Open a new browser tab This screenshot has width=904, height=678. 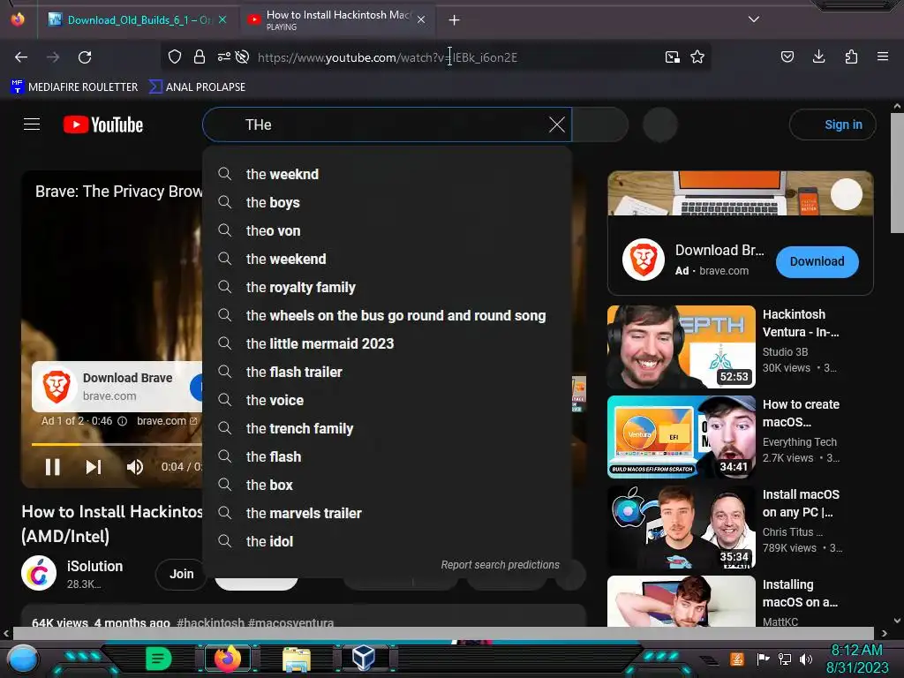click(455, 20)
